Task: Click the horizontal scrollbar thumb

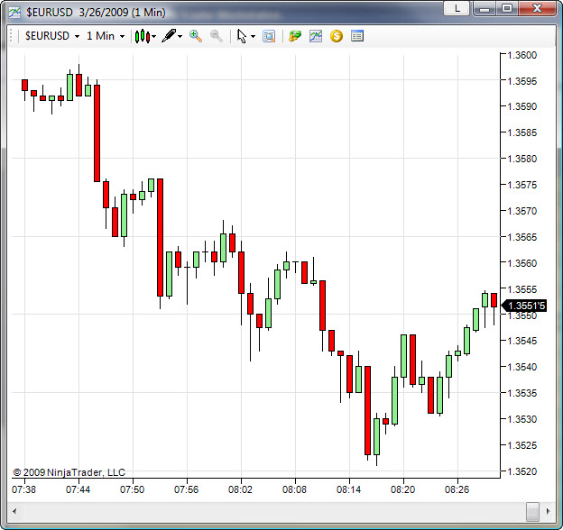Action: click(x=532, y=511)
